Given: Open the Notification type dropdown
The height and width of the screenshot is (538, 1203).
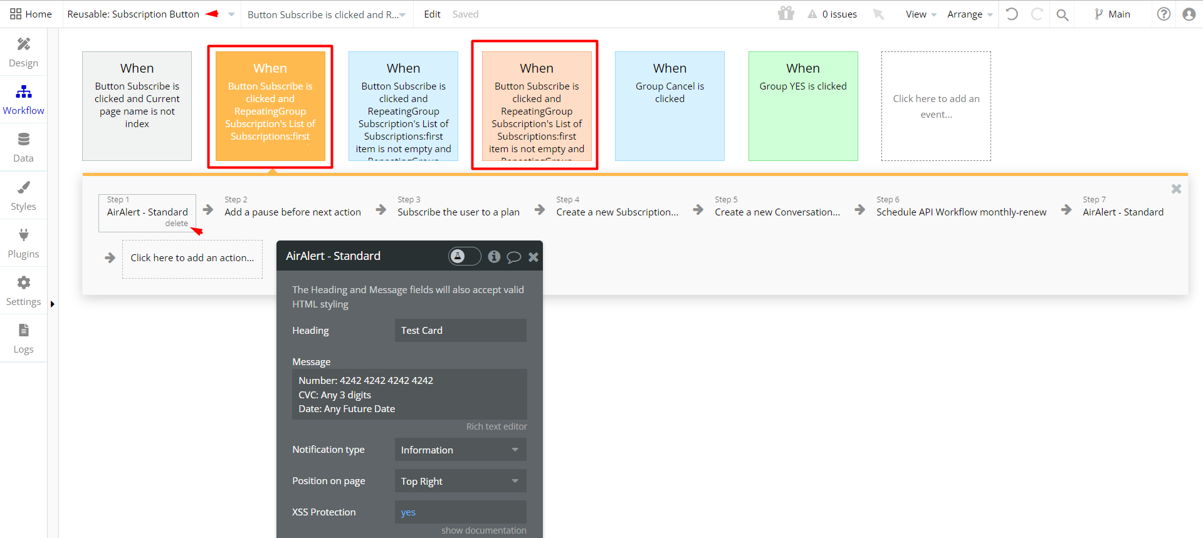Looking at the screenshot, I should [x=461, y=450].
